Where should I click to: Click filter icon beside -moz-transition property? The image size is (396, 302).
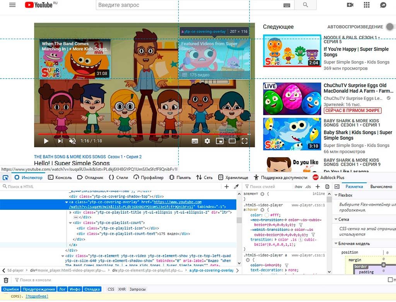click(301, 225)
